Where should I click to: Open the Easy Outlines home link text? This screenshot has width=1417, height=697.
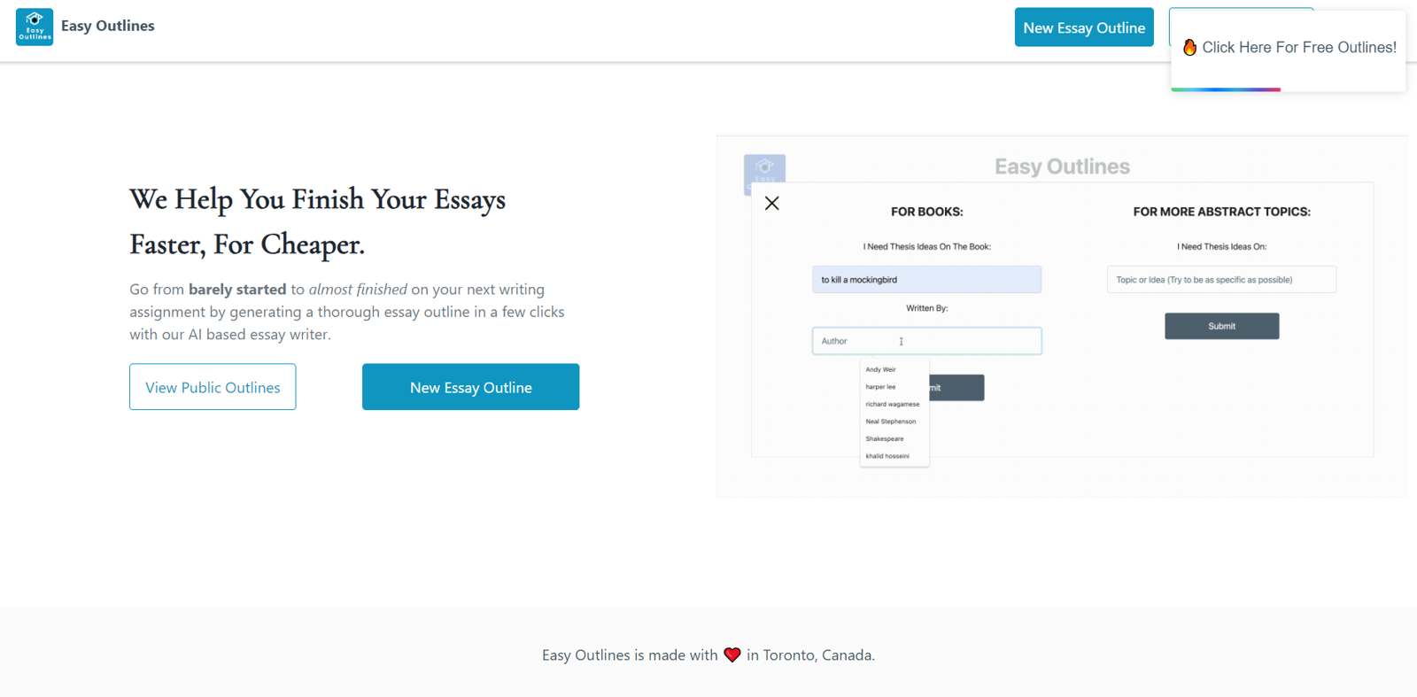108,26
